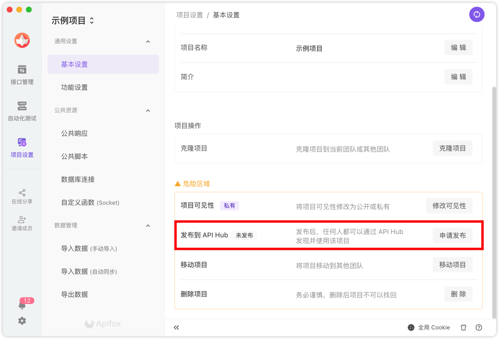Click the shirt theme icon
Image resolution: width=499 pixels, height=339 pixels.
[x=463, y=327]
